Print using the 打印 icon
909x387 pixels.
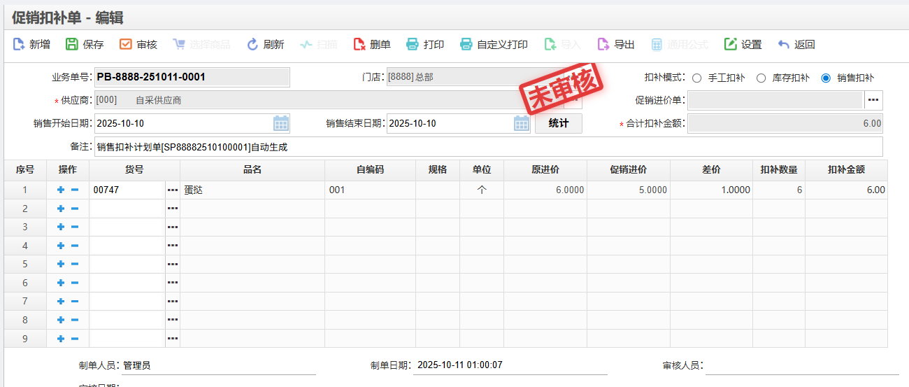click(x=413, y=45)
